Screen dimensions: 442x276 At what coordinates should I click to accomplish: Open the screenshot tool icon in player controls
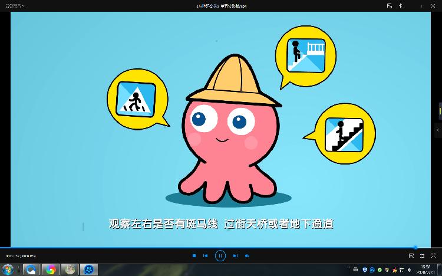[x=411, y=256]
